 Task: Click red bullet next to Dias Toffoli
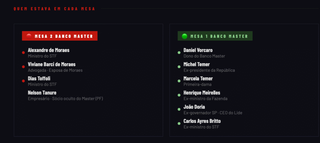pyautogui.click(x=23, y=81)
